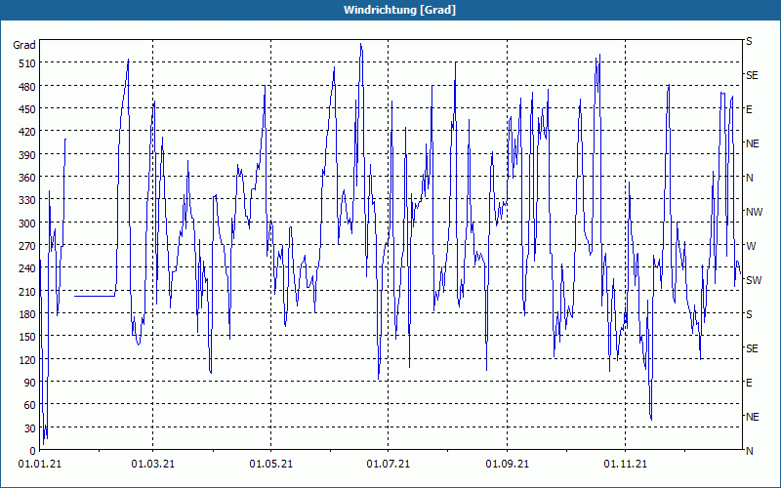Click the date label '01.09.21'
This screenshot has width=781, height=488.
tap(508, 465)
